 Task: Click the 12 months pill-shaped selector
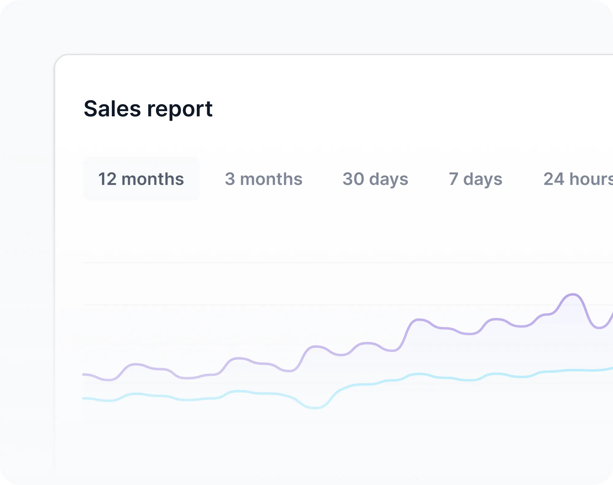(141, 179)
